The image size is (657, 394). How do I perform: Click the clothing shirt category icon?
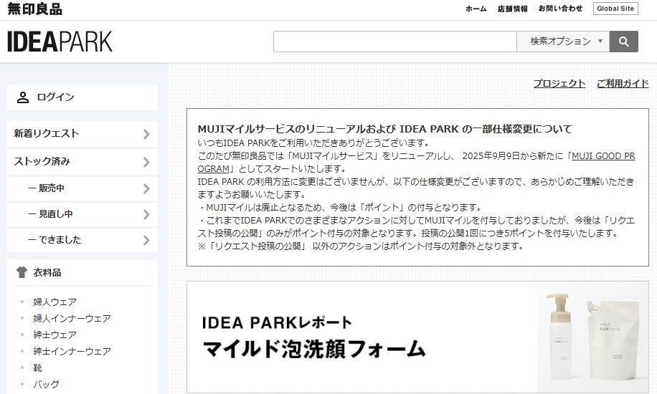click(x=22, y=272)
